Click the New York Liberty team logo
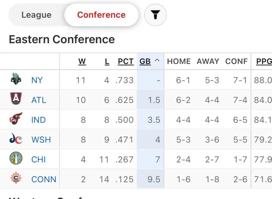 (16, 79)
